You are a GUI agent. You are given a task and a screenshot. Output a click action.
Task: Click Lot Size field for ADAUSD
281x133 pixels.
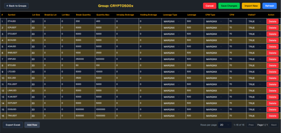coord(36,47)
